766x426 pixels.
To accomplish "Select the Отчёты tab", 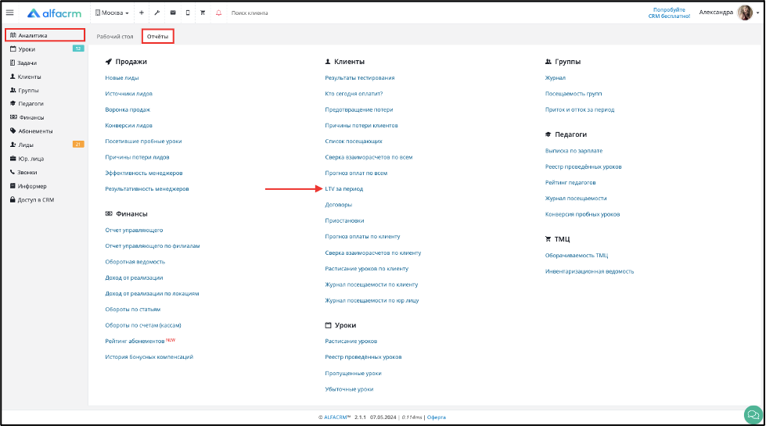I will point(158,36).
